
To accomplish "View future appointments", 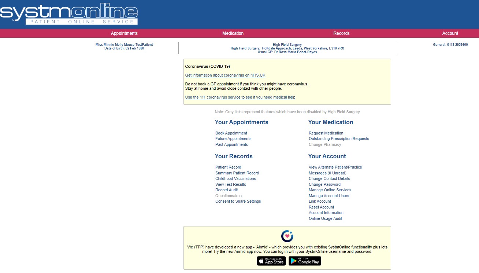I will coord(233,139).
